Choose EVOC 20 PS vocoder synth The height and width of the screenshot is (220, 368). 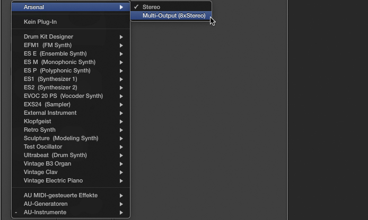click(x=71, y=96)
